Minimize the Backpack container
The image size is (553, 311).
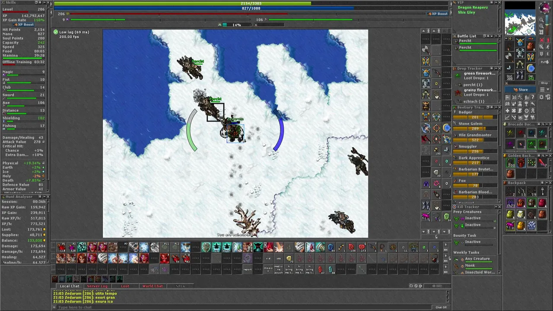[x=546, y=183]
